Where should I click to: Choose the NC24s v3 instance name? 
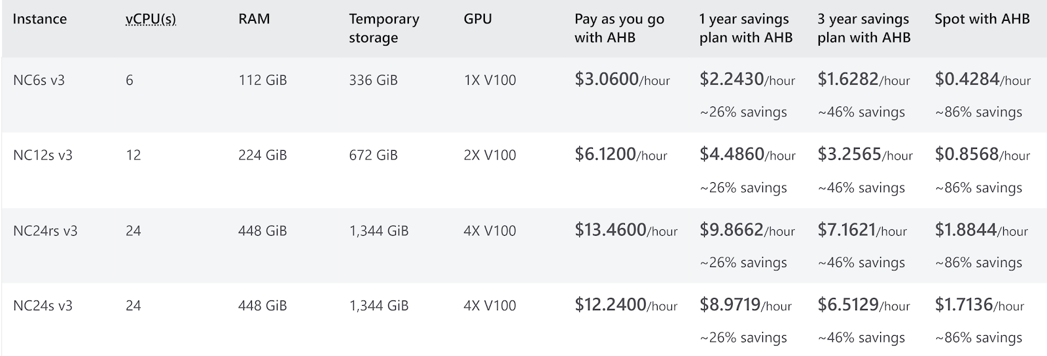click(43, 306)
